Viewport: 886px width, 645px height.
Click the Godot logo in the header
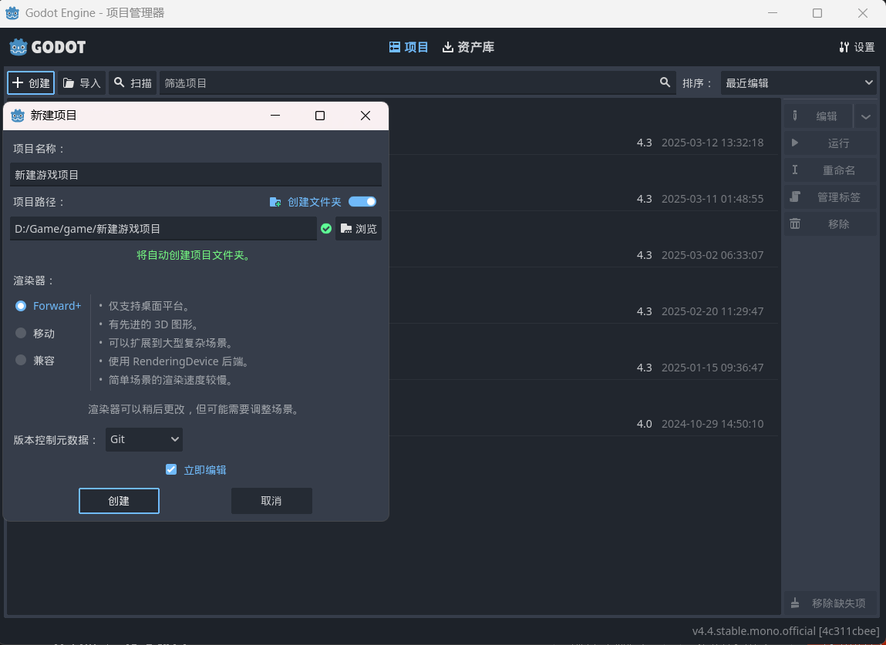pyautogui.click(x=48, y=47)
